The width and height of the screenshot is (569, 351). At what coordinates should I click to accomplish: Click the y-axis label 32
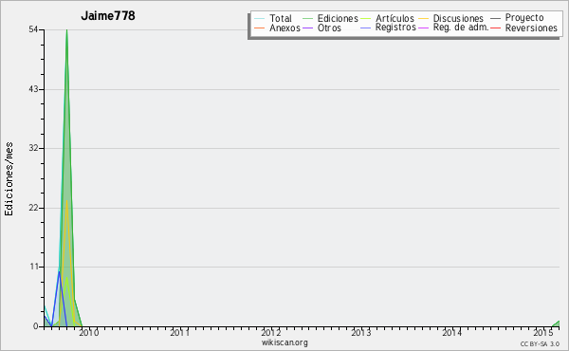coord(33,148)
